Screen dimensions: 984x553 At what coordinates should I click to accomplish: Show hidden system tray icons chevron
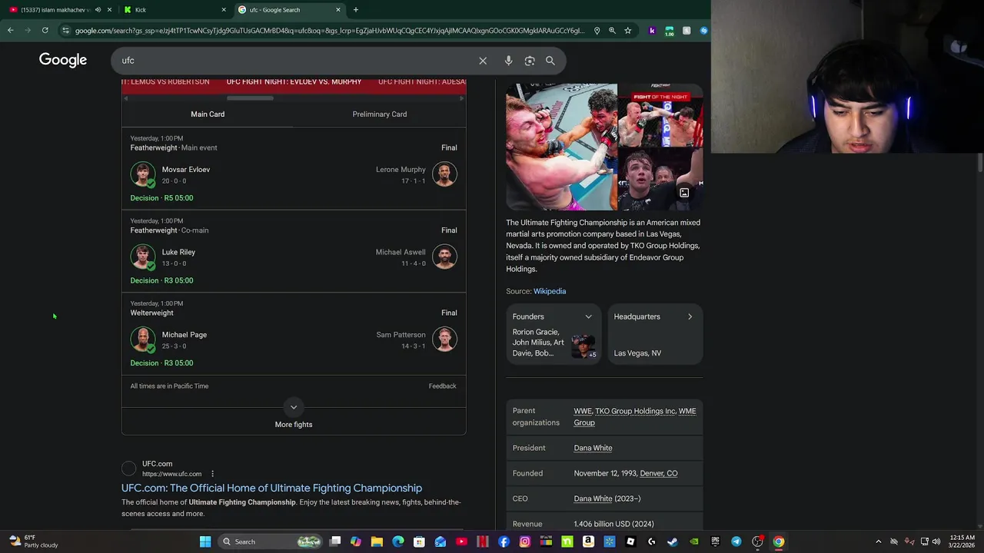(879, 541)
